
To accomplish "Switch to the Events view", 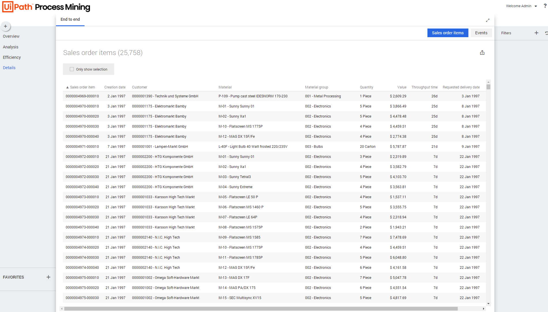I will pyautogui.click(x=481, y=33).
